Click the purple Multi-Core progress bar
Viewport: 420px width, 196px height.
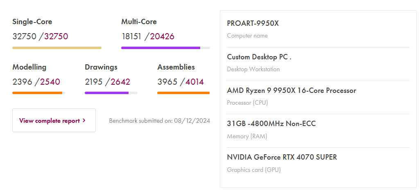click(160, 48)
